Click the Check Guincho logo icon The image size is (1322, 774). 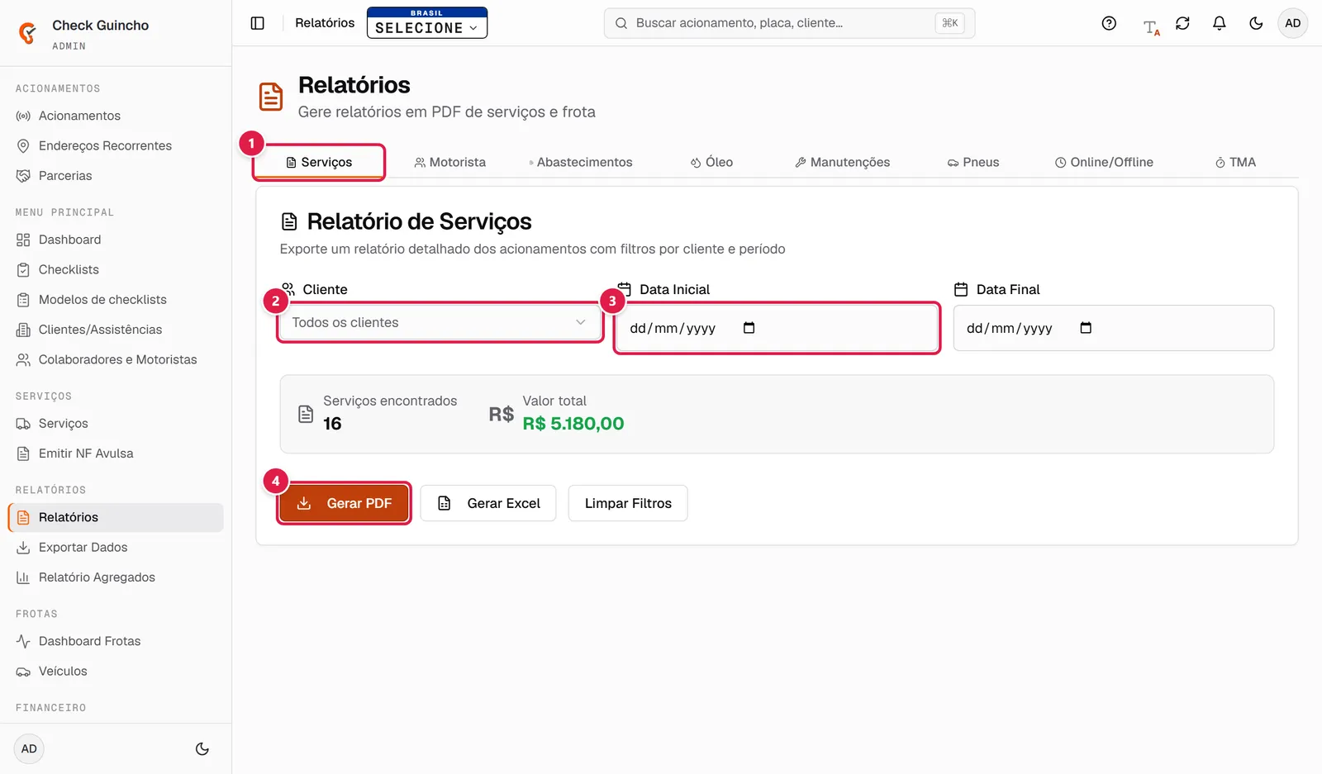pos(27,33)
